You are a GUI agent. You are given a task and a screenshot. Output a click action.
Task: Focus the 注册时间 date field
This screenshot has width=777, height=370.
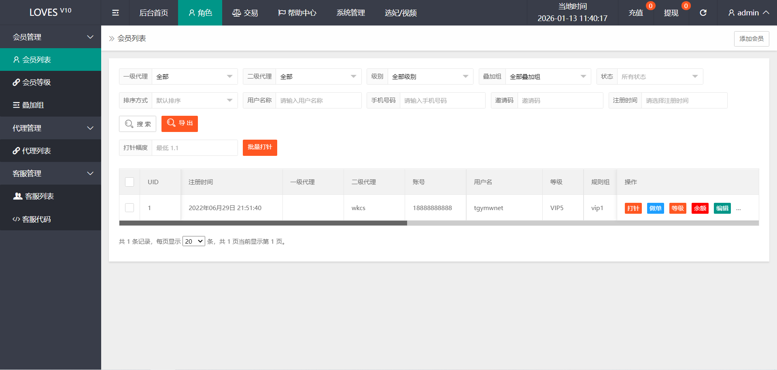click(684, 100)
